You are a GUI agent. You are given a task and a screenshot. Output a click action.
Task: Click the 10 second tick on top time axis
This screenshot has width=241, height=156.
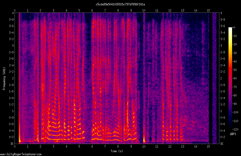click(144, 10)
